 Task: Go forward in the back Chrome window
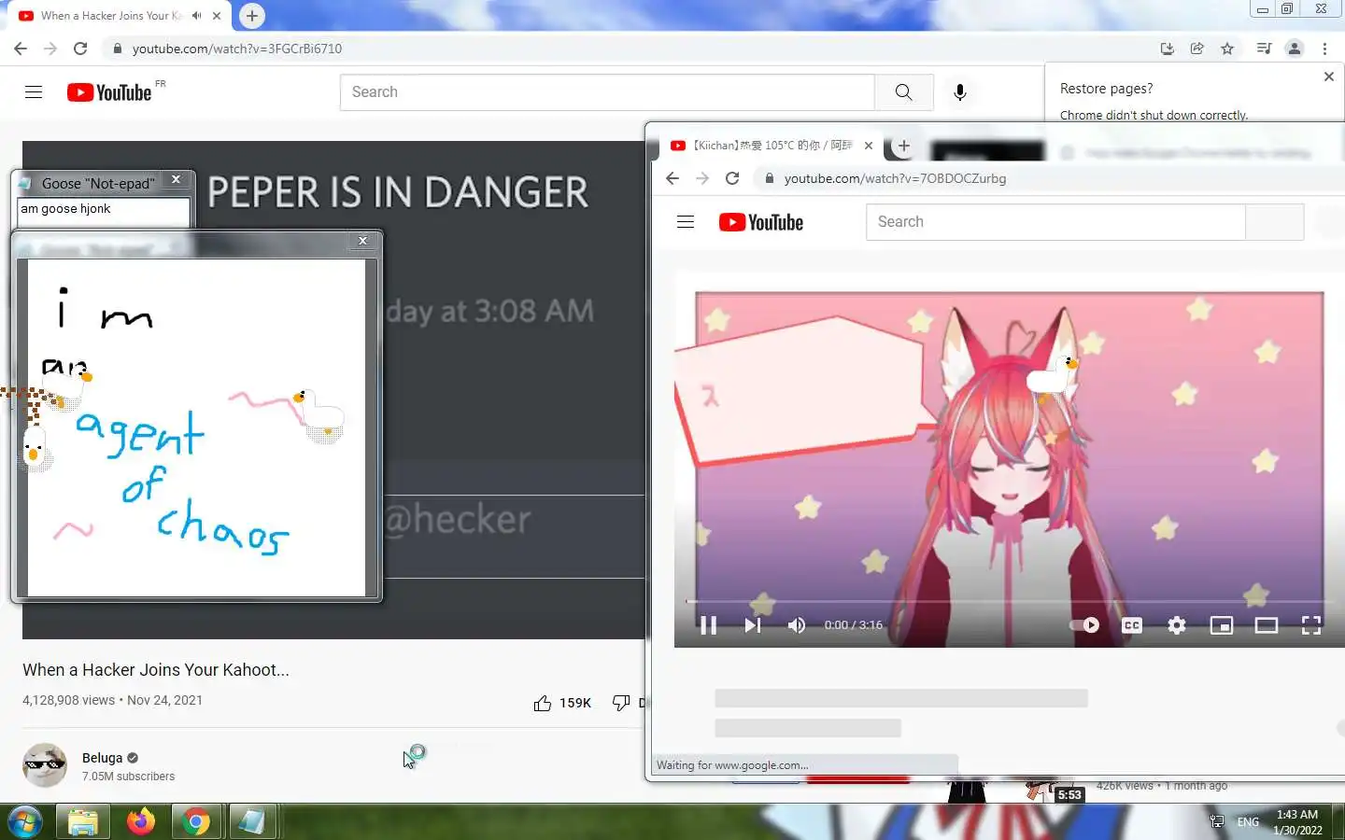tap(50, 49)
